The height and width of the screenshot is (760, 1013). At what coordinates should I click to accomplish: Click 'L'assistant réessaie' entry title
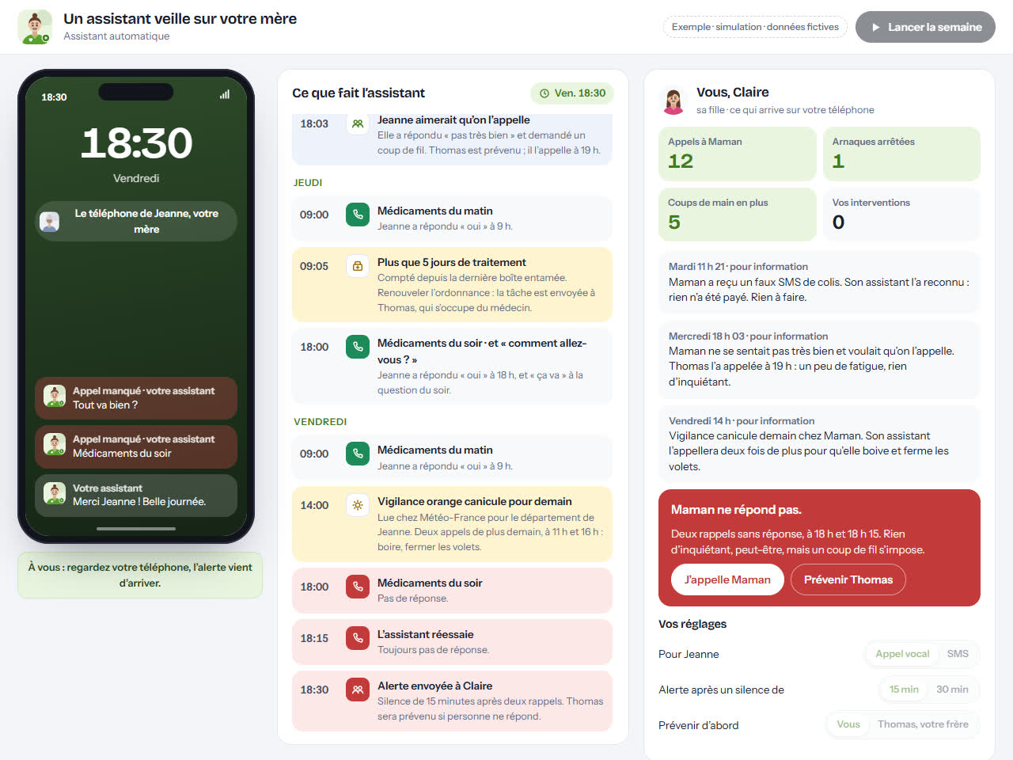coord(426,634)
